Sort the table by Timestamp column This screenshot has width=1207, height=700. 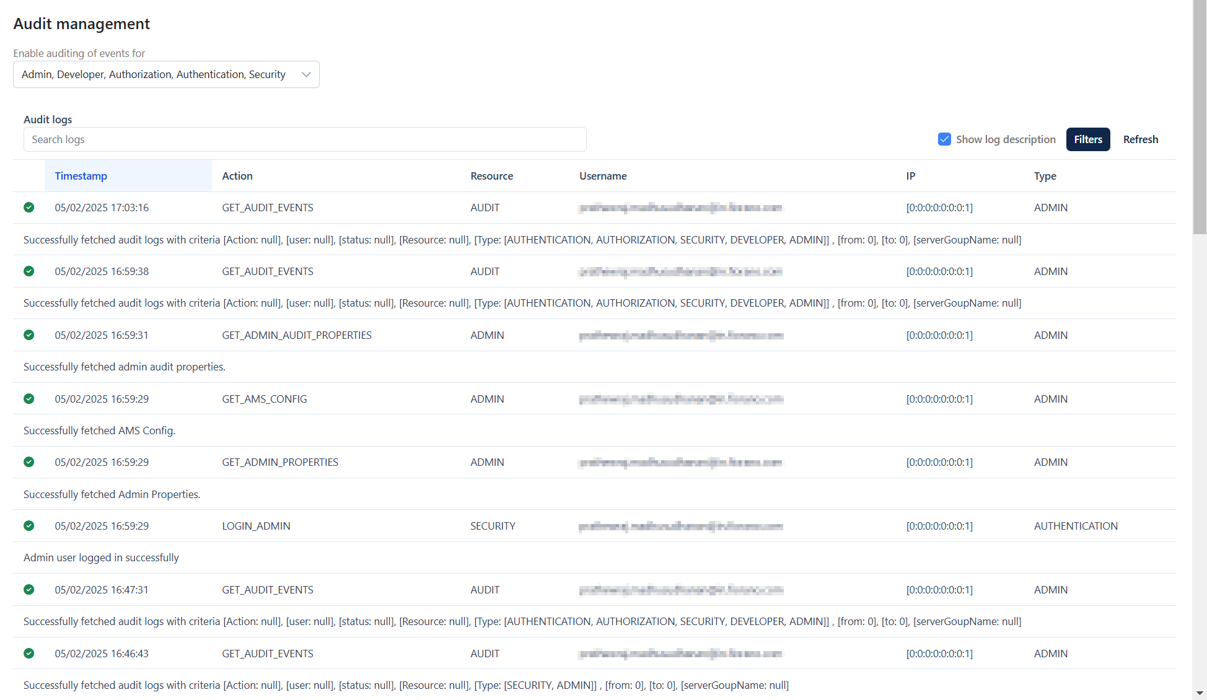[x=81, y=176]
